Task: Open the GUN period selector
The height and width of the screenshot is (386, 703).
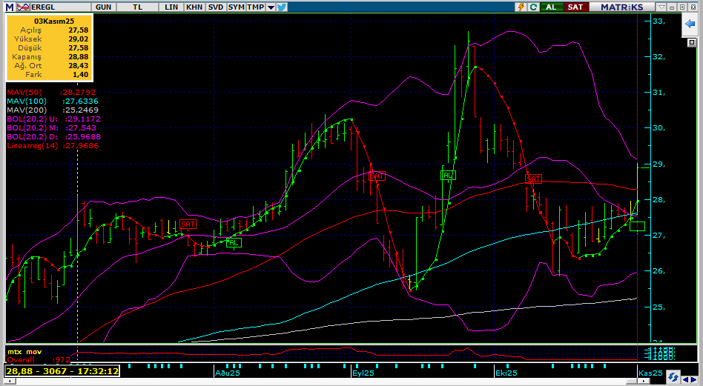Action: pos(104,7)
